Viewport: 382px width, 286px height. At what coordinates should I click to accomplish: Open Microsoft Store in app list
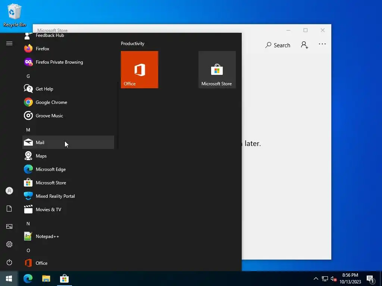(68, 182)
